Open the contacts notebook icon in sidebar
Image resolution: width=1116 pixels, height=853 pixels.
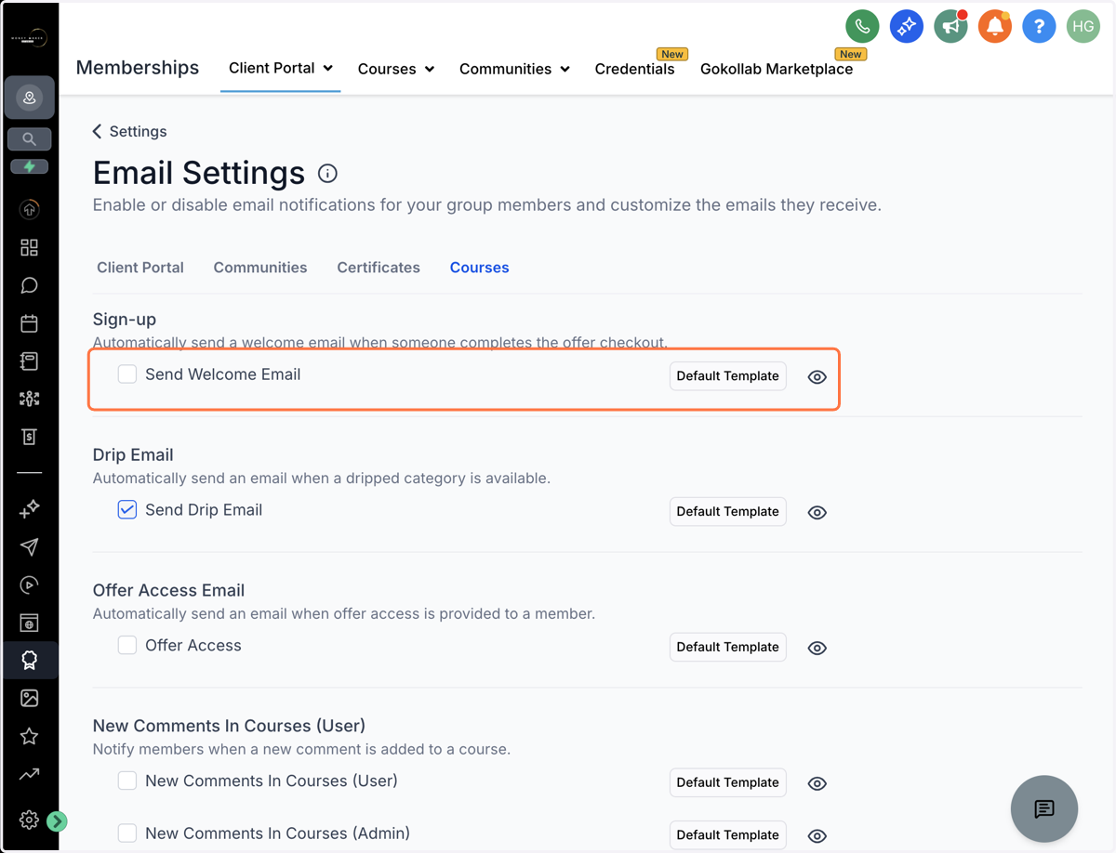(x=29, y=361)
